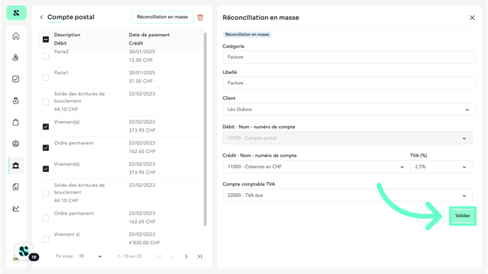The height and width of the screenshot is (274, 488).
Task: Click the '1 - 10 sur 22' page count
Action: (130, 256)
